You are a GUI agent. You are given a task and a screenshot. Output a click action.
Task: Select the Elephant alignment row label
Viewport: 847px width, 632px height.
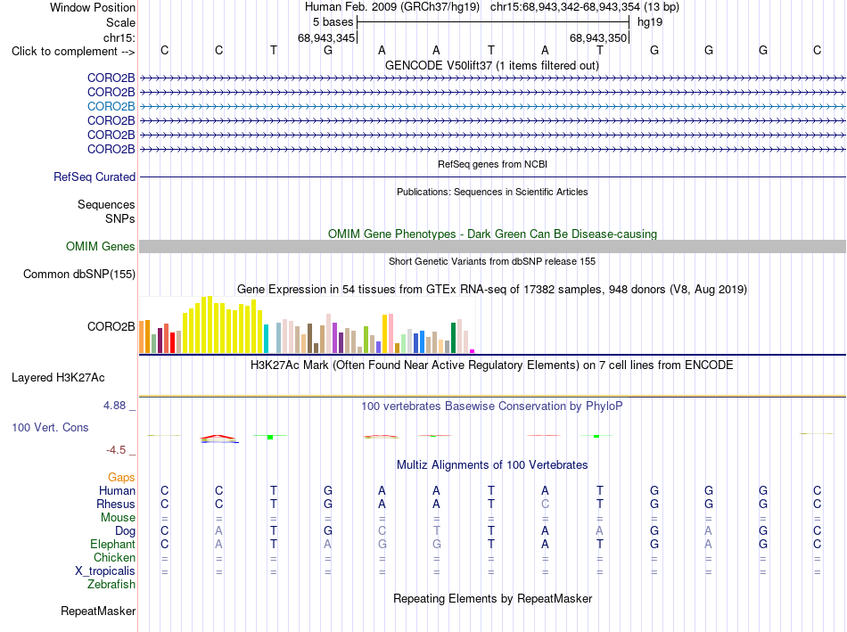[x=112, y=544]
